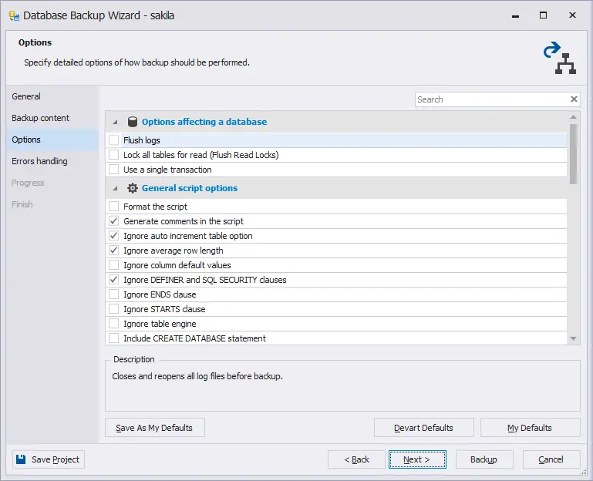Go back with the Back button
Screen dimensions: 593x481
(x=356, y=459)
